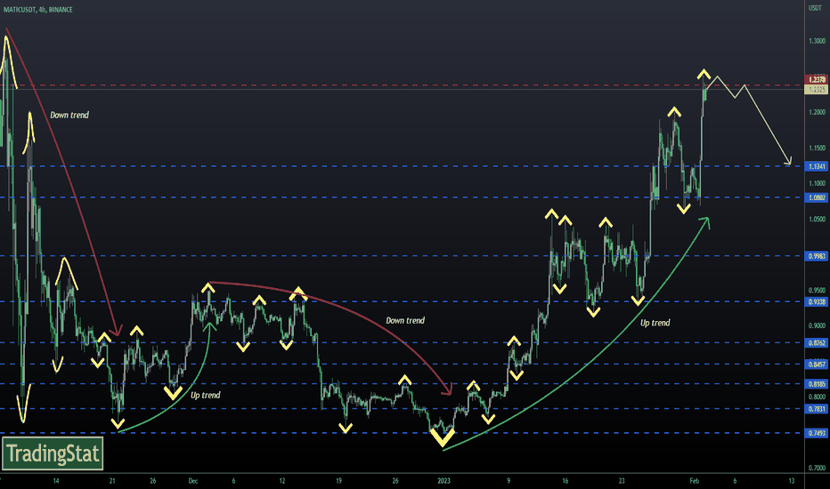Click the 0.7000 price axis label
830x489 pixels.
click(x=817, y=468)
